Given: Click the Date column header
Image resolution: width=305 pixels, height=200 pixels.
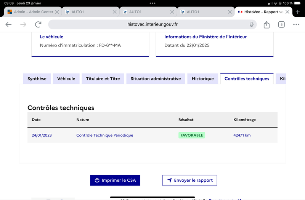Looking at the screenshot, I should click(x=36, y=120).
